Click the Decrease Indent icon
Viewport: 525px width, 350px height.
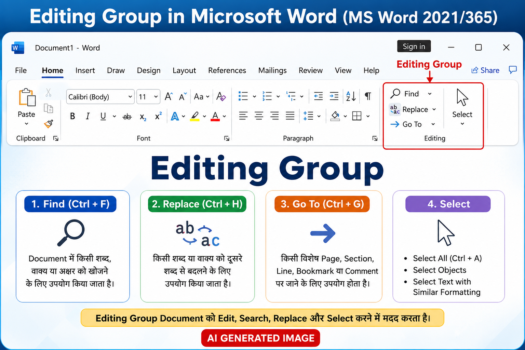(318, 96)
